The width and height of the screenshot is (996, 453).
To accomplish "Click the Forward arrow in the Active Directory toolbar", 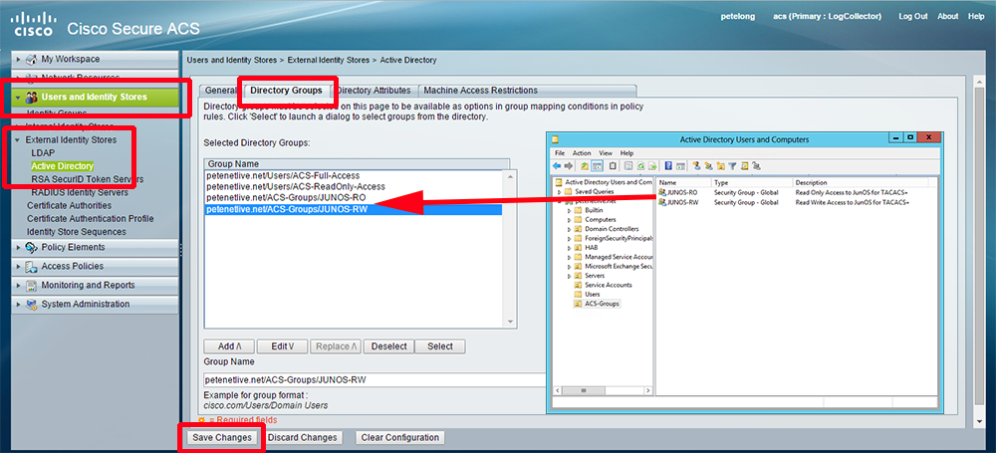I will tap(569, 166).
